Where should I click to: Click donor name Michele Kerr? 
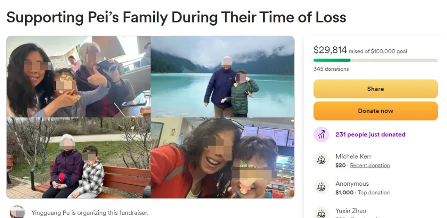[353, 156]
